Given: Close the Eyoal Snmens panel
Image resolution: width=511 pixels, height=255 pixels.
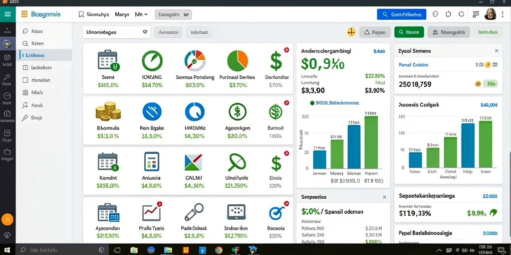Looking at the screenshot, I should click(x=497, y=51).
